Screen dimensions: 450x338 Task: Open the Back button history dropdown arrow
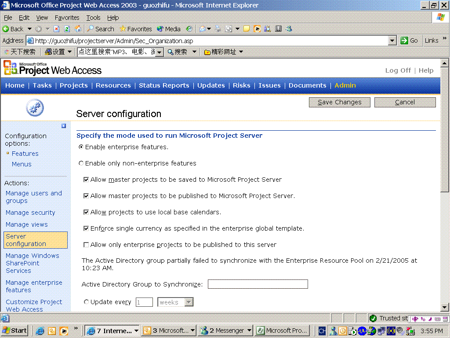[x=29, y=29]
